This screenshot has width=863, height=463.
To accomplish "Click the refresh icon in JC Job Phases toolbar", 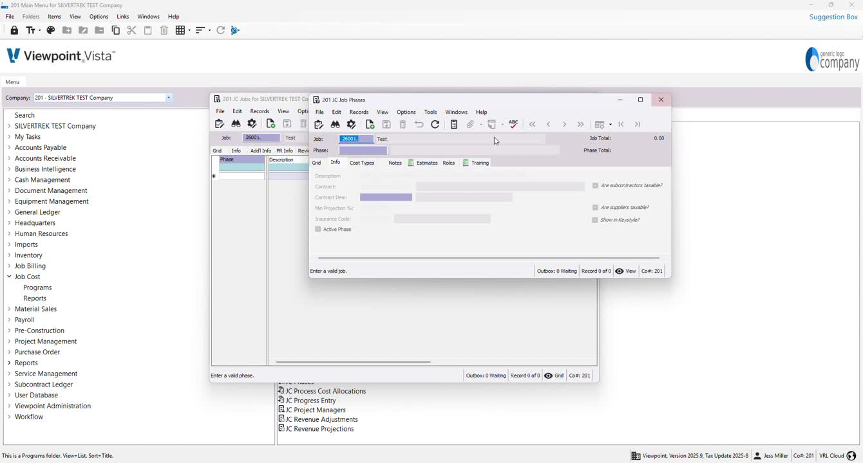I will [435, 125].
